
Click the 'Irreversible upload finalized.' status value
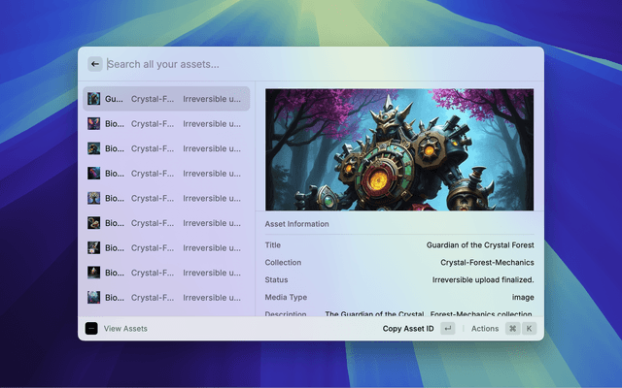click(482, 279)
